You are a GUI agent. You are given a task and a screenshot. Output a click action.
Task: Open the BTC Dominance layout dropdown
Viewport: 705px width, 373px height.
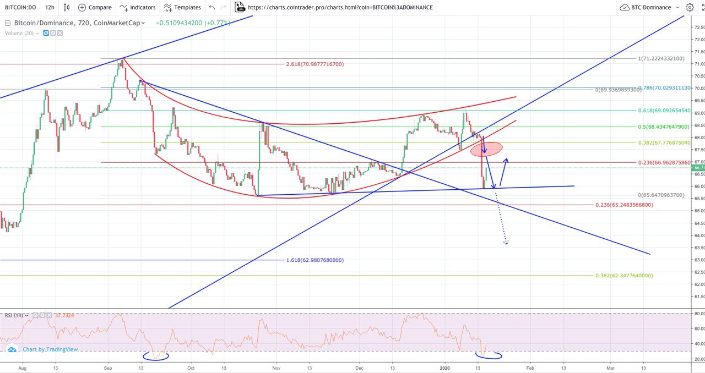[650, 8]
